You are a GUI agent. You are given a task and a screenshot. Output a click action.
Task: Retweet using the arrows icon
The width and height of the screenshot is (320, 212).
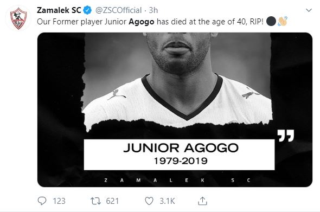click(x=95, y=201)
